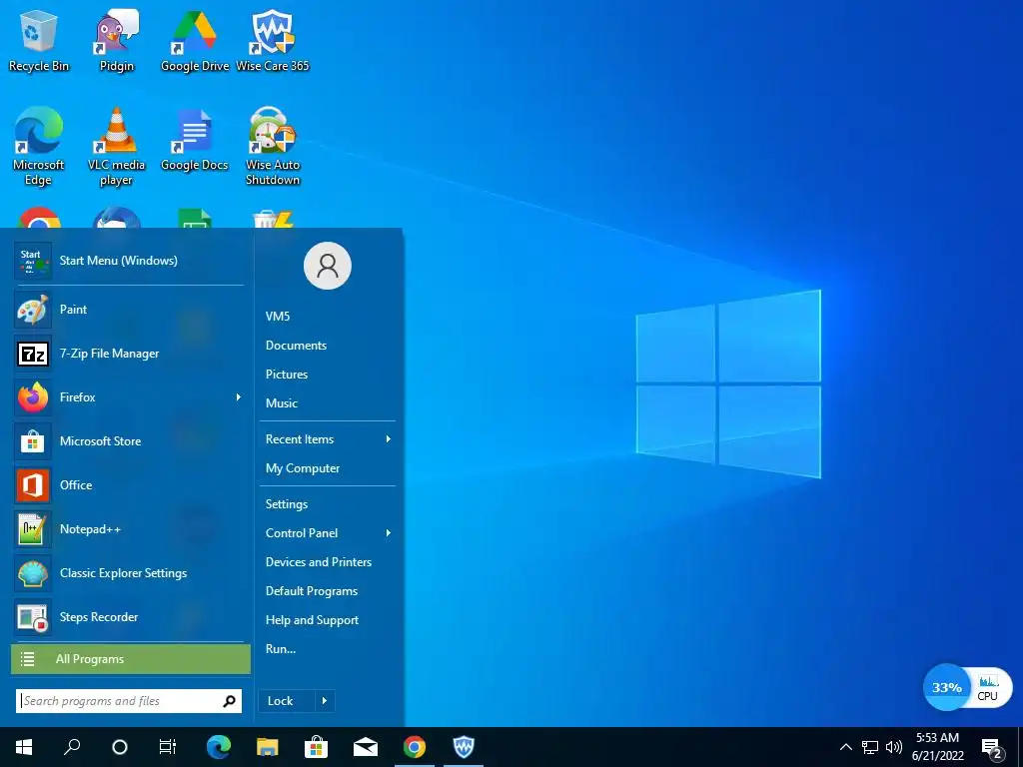Screen dimensions: 1023x767
Task: Open Google Drive desktop shortcut
Action: click(195, 40)
